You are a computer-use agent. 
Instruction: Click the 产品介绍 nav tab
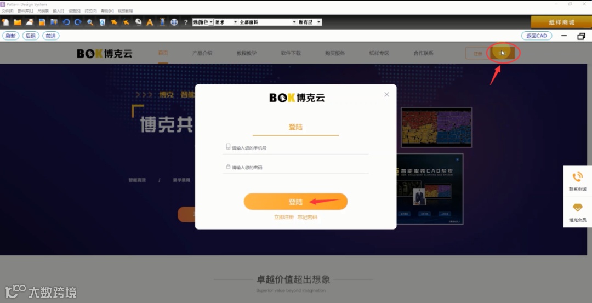point(202,53)
